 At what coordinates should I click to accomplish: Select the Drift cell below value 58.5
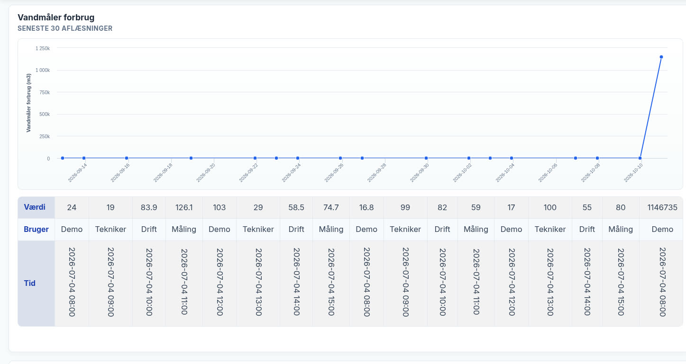[x=296, y=229]
